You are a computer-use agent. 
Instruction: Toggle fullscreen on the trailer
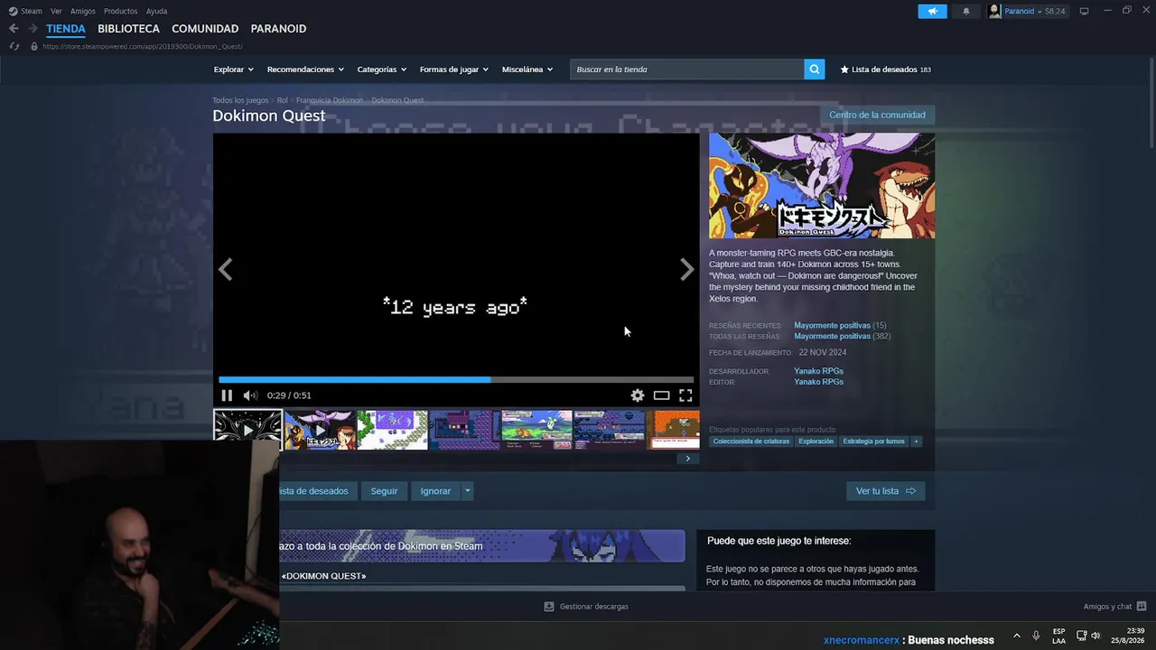click(x=685, y=395)
